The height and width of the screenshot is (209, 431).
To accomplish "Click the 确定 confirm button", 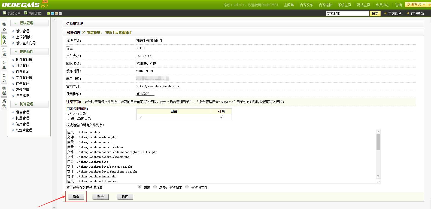I will [76, 197].
